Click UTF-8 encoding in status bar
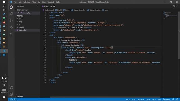Image resolution: width=180 pixels, height=101 pixels. tap(148, 99)
